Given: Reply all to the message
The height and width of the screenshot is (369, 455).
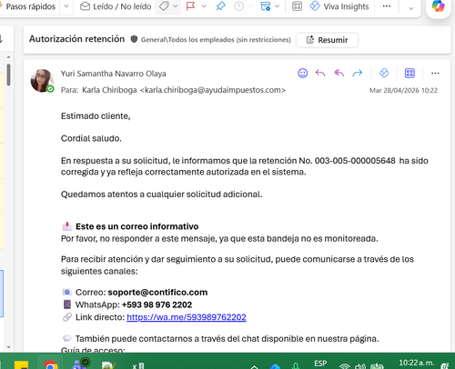Looking at the screenshot, I should (339, 73).
